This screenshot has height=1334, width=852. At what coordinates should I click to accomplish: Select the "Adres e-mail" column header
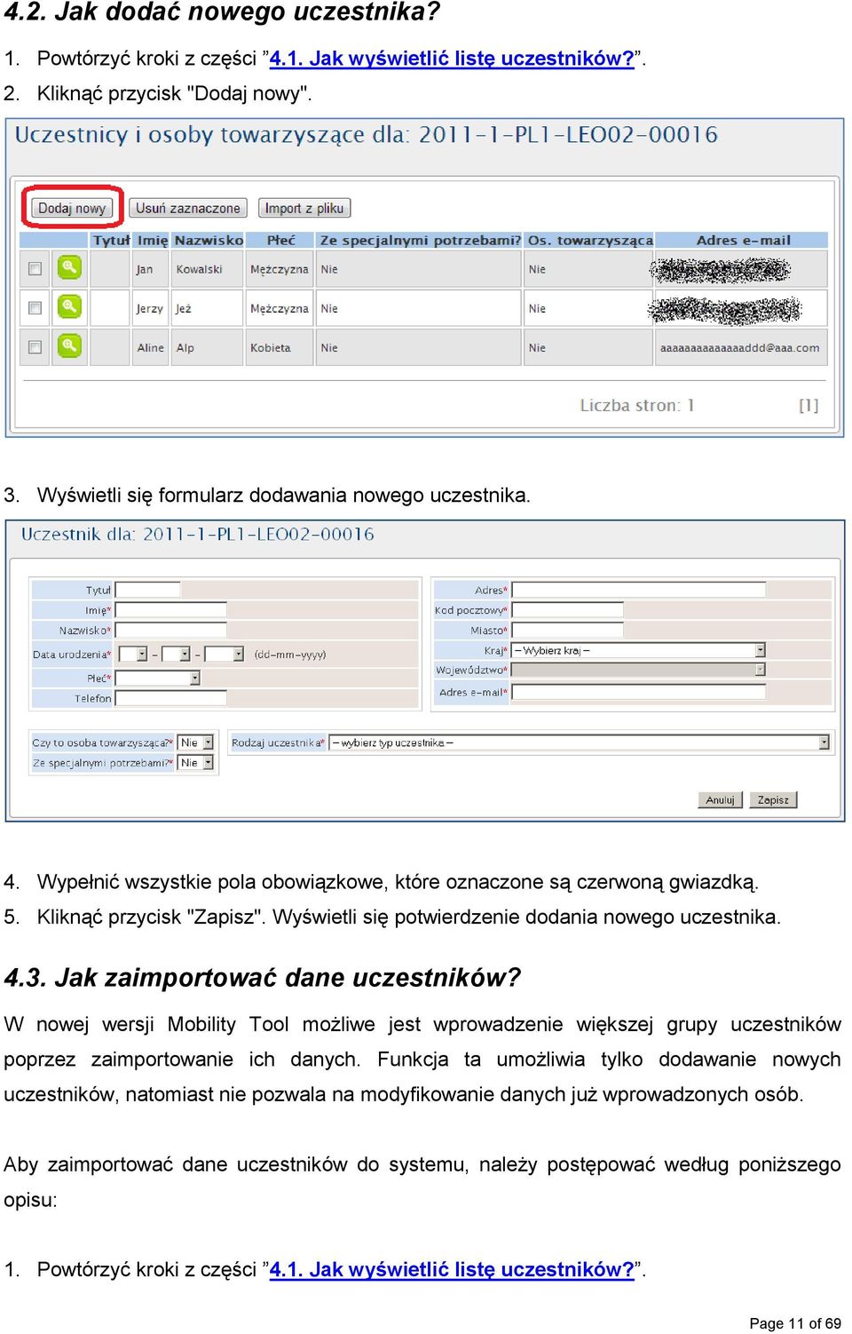(743, 240)
